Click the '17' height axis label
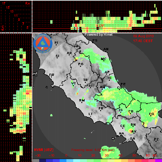Viewport: 162px width, 162px height. click(4, 3)
